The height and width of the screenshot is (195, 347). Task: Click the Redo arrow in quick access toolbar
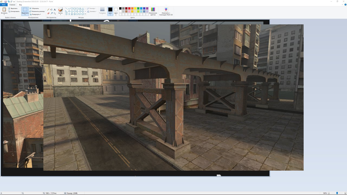11,2
